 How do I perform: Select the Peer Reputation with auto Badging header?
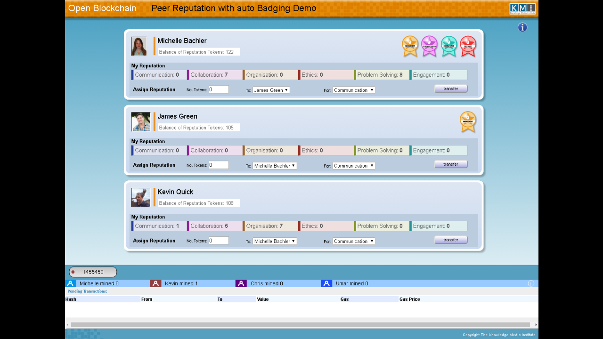click(x=234, y=8)
